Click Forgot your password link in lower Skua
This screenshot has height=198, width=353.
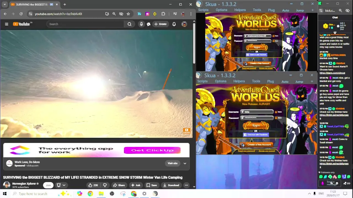coord(247,151)
